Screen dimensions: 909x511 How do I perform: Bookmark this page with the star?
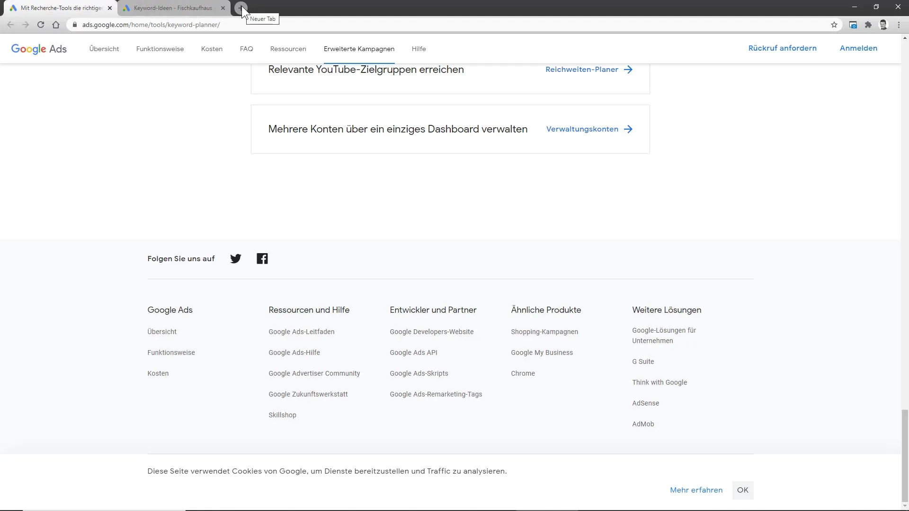pyautogui.click(x=834, y=25)
